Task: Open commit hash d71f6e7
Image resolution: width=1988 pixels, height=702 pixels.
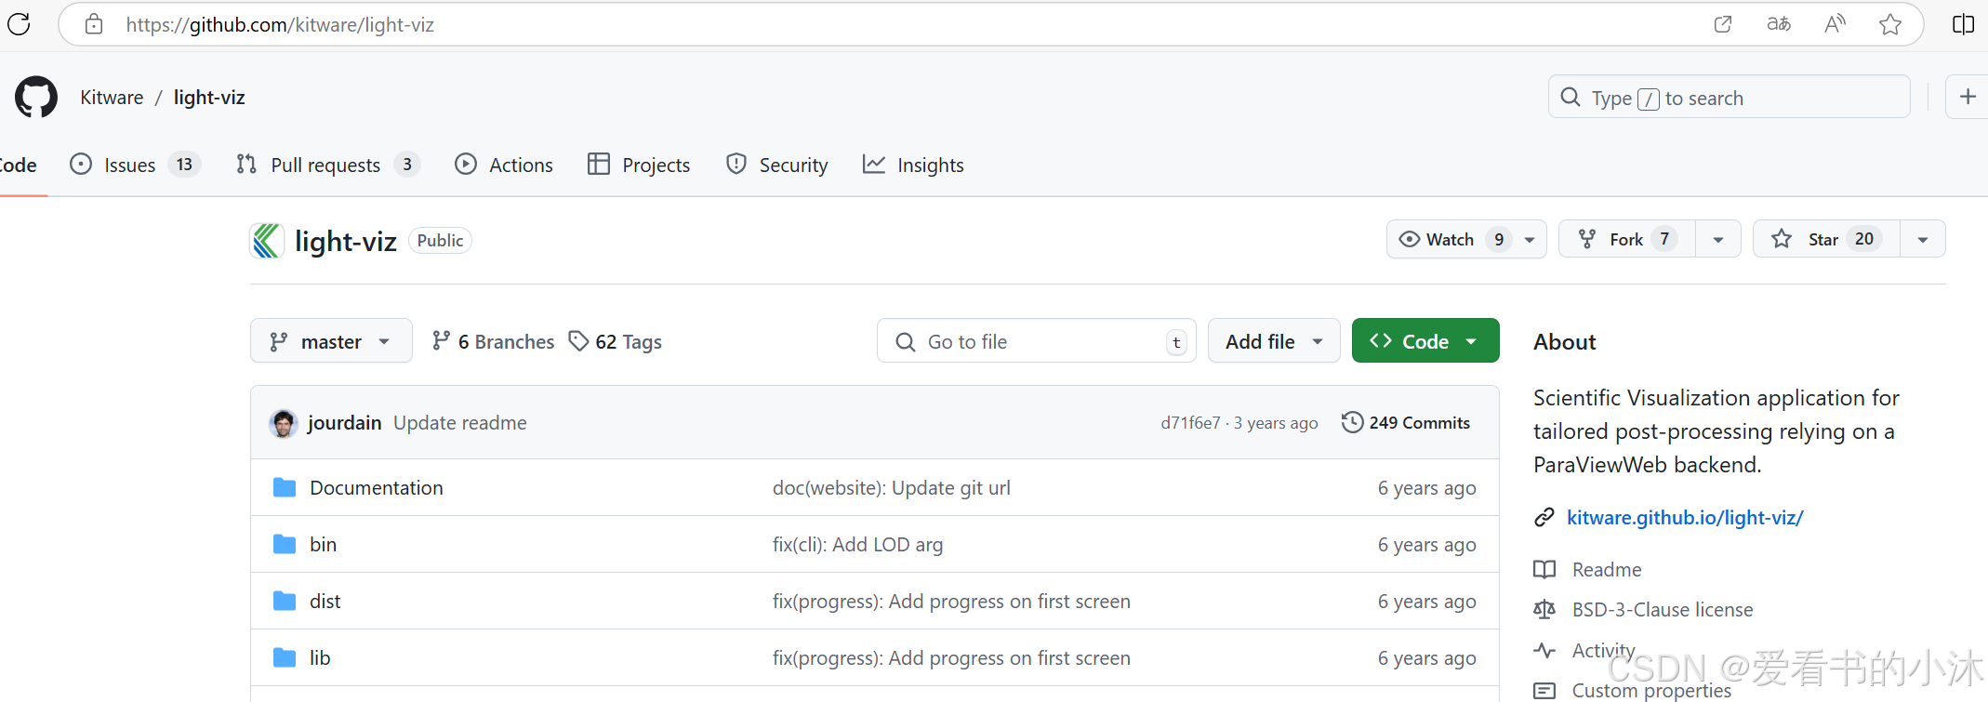Action: pos(1190,423)
